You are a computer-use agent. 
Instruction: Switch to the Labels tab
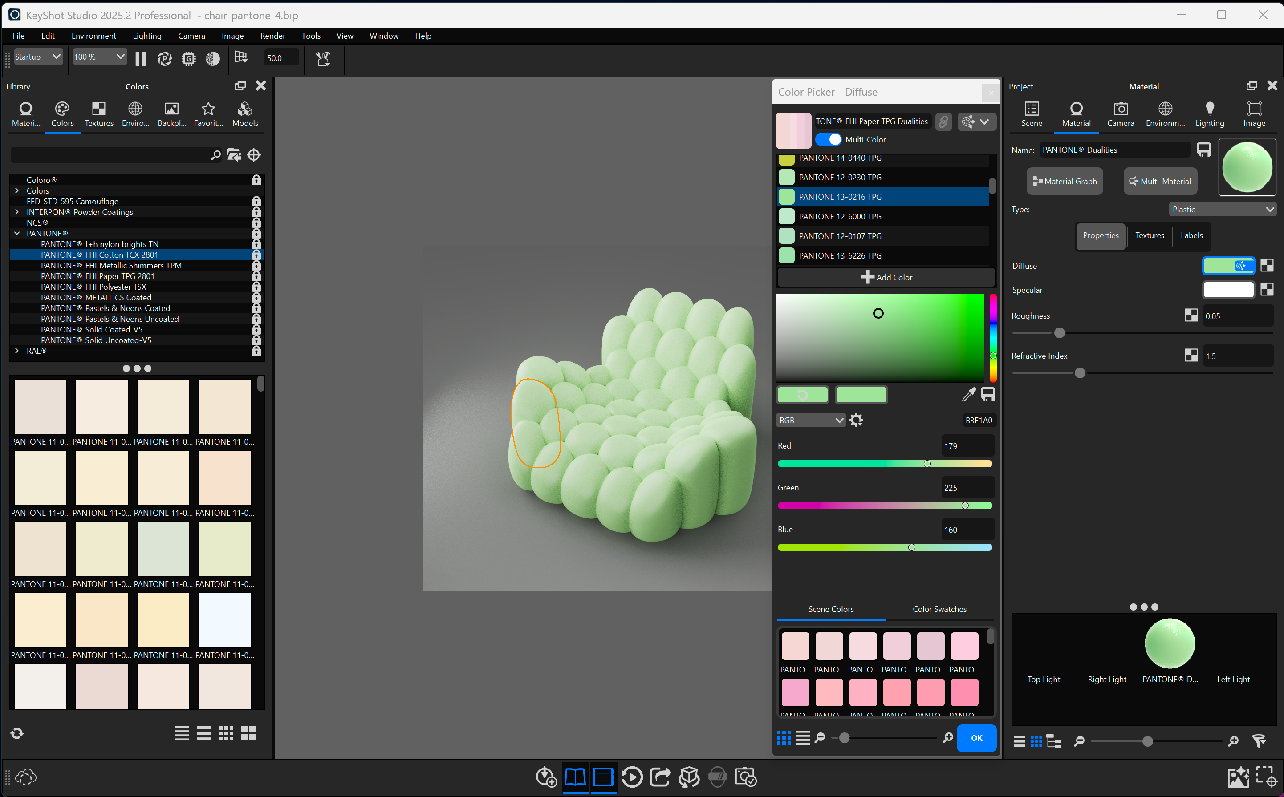coord(1191,235)
